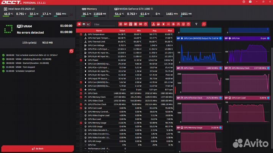Sort the table by Max column header
Screen dimensions: 273x153
click(x=169, y=30)
